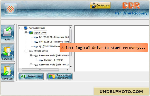Click the tree scroll down arrow
150x96 pixels.
click(x=71, y=67)
